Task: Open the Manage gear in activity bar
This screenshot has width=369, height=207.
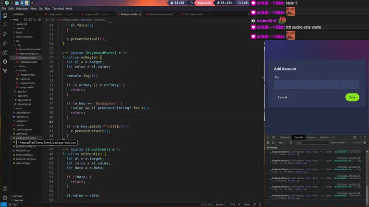Action: click(x=5, y=197)
